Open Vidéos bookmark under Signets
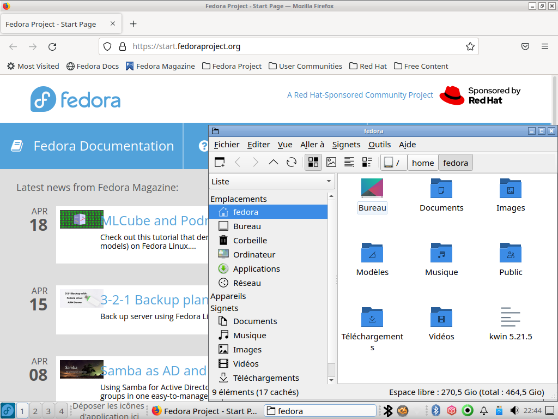Screen dimensions: 558x419 tap(268, 364)
